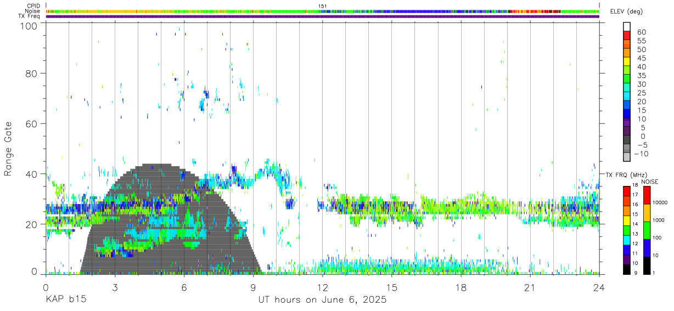Image resolution: width=674 pixels, height=311 pixels.
Task: Click the 6 hour tick label
Action: tap(184, 287)
